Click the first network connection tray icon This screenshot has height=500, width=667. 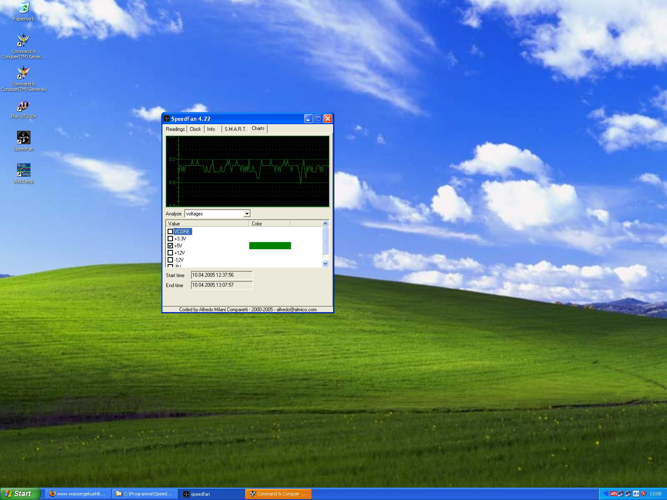[621, 494]
